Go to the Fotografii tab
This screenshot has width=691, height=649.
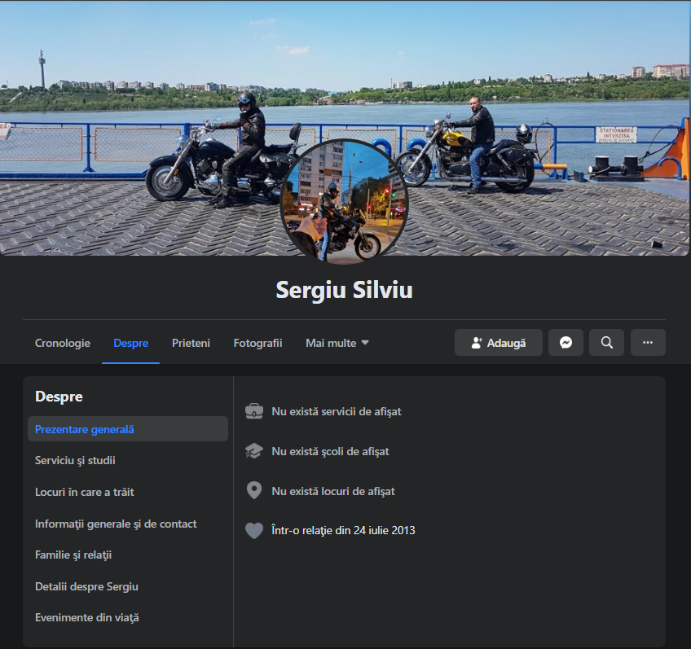(x=257, y=343)
